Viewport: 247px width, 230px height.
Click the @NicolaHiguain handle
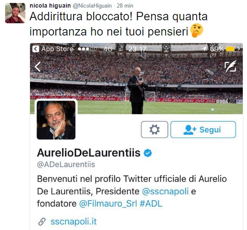[x=92, y=5]
